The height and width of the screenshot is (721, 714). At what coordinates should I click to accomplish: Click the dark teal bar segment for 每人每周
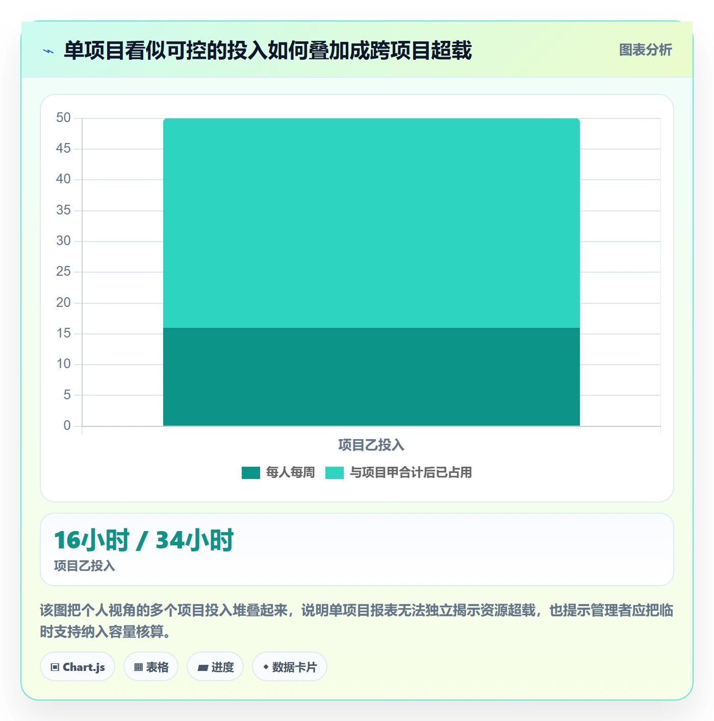[371, 376]
